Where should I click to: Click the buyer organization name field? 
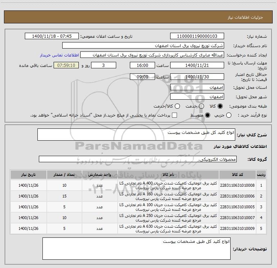[x=143, y=46]
